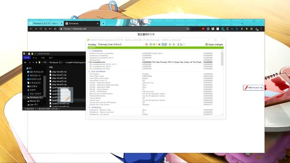Image resolution: width=290 pixels, height=163 pixels.
Task: Open a new browser tab with plus button
Action: (103, 24)
